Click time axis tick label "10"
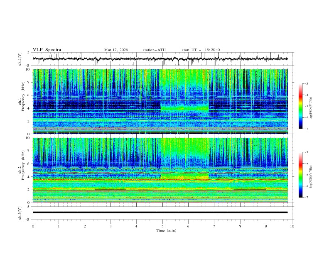The height and width of the screenshot is (254, 329). coord(292,226)
